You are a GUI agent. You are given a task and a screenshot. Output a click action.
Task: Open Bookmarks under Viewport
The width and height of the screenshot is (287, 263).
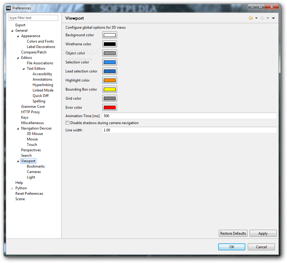tap(36, 166)
